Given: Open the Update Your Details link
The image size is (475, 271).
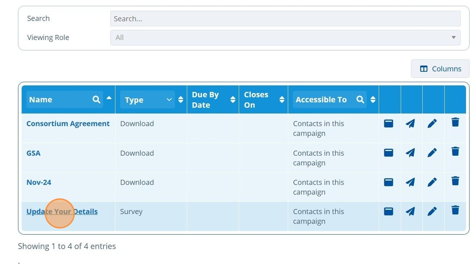Looking at the screenshot, I should [x=62, y=211].
